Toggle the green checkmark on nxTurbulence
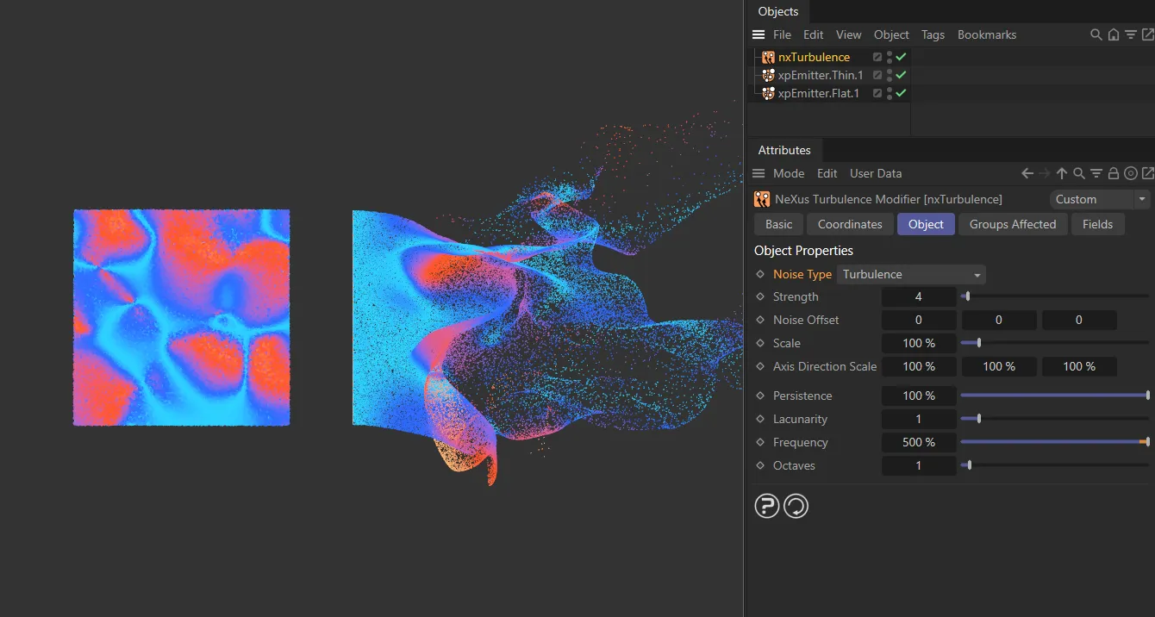The height and width of the screenshot is (617, 1155). click(899, 57)
